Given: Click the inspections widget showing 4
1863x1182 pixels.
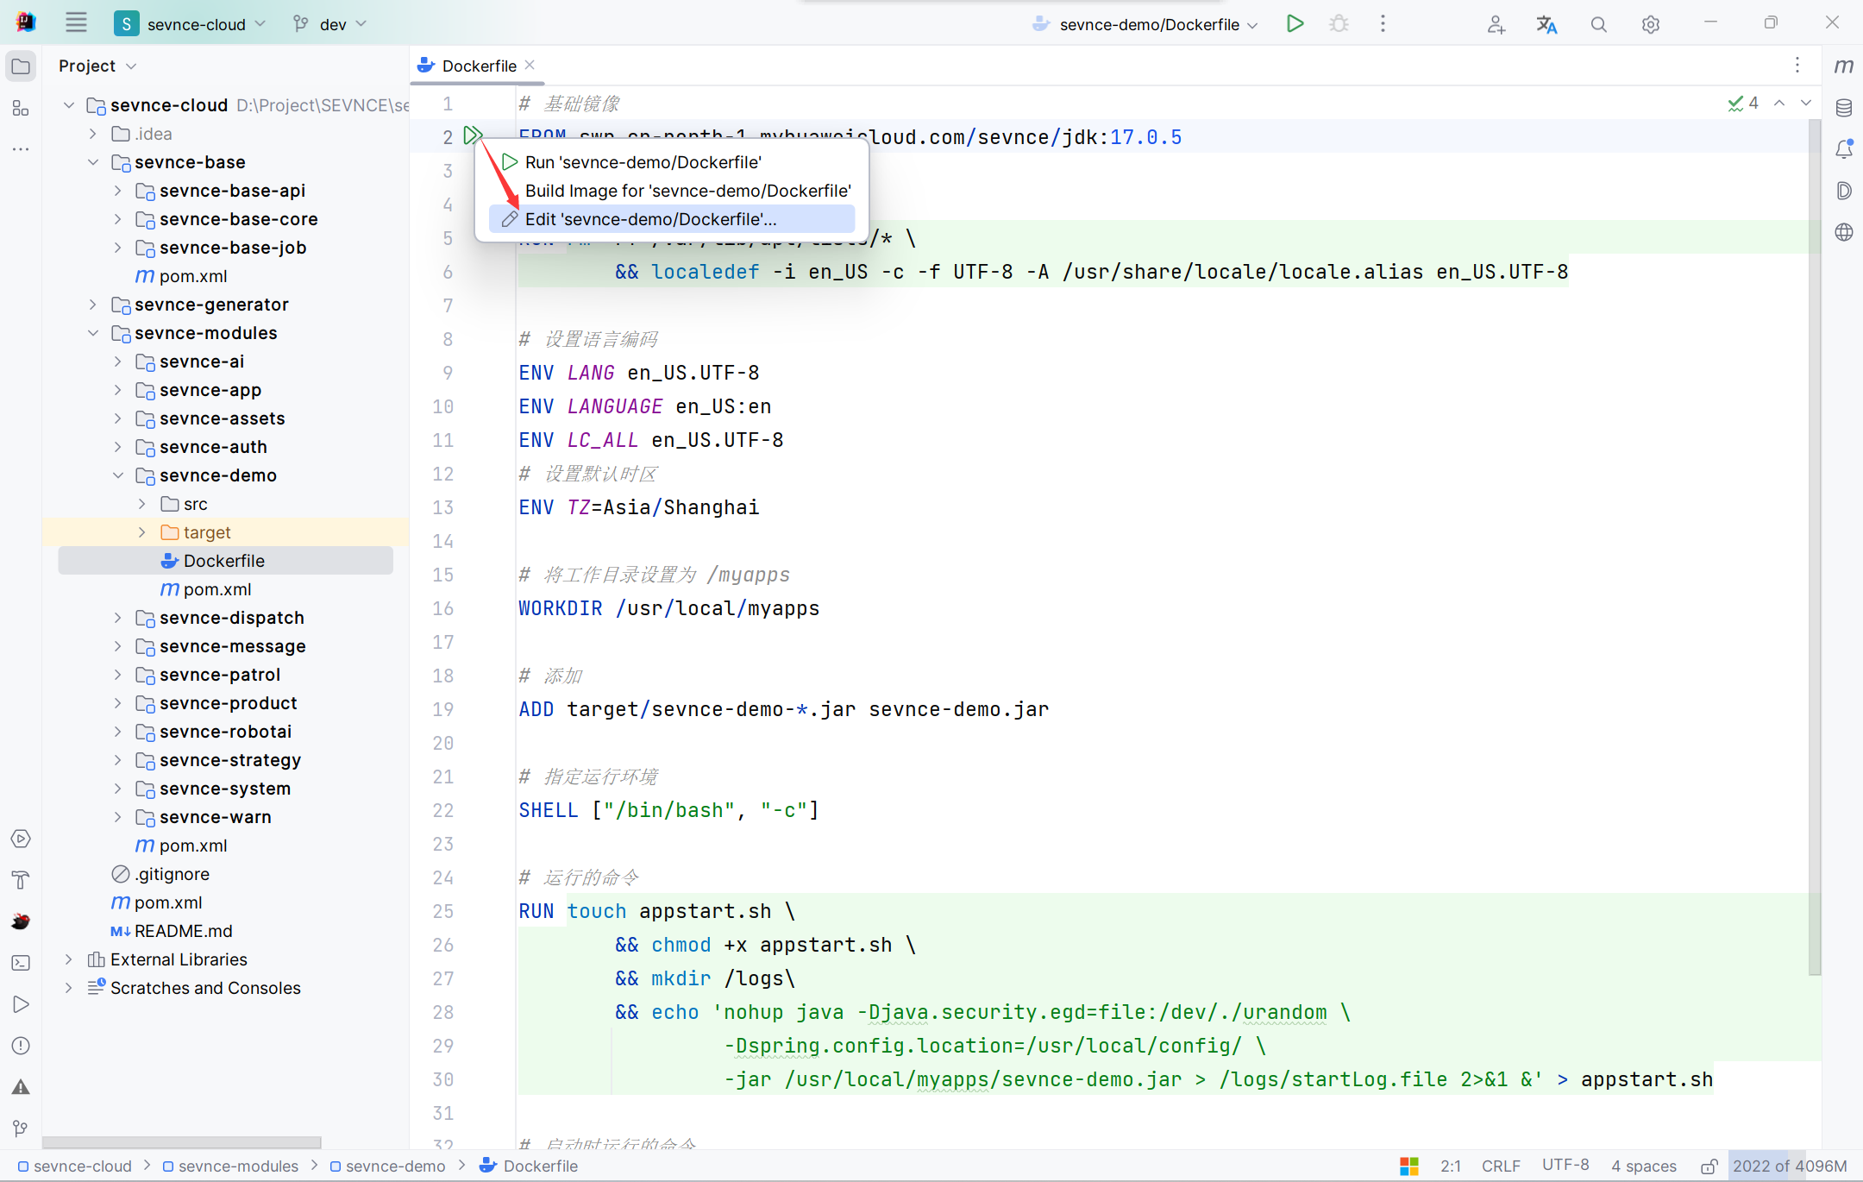Looking at the screenshot, I should click(1743, 104).
